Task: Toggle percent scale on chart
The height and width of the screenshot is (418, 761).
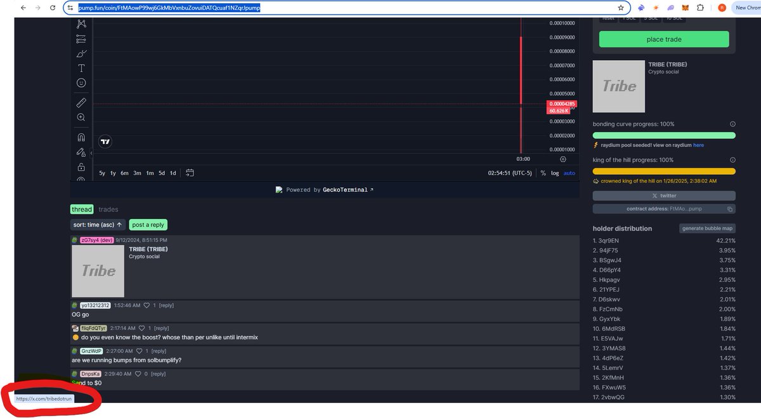Action: coord(543,173)
